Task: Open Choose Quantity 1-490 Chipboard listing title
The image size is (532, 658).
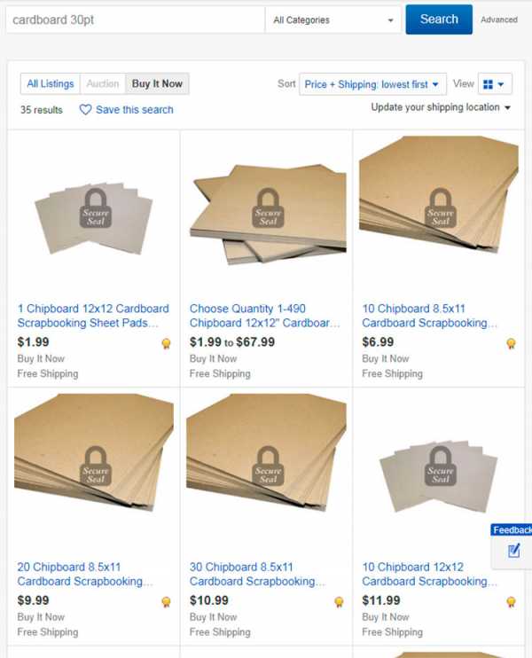Action: (x=265, y=316)
